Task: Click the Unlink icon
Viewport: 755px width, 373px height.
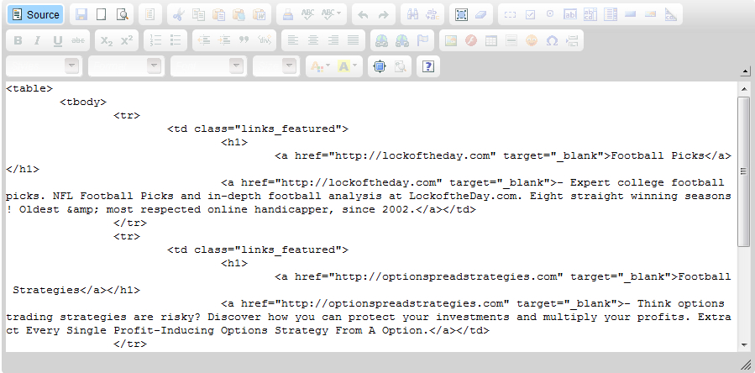Action: pyautogui.click(x=402, y=41)
